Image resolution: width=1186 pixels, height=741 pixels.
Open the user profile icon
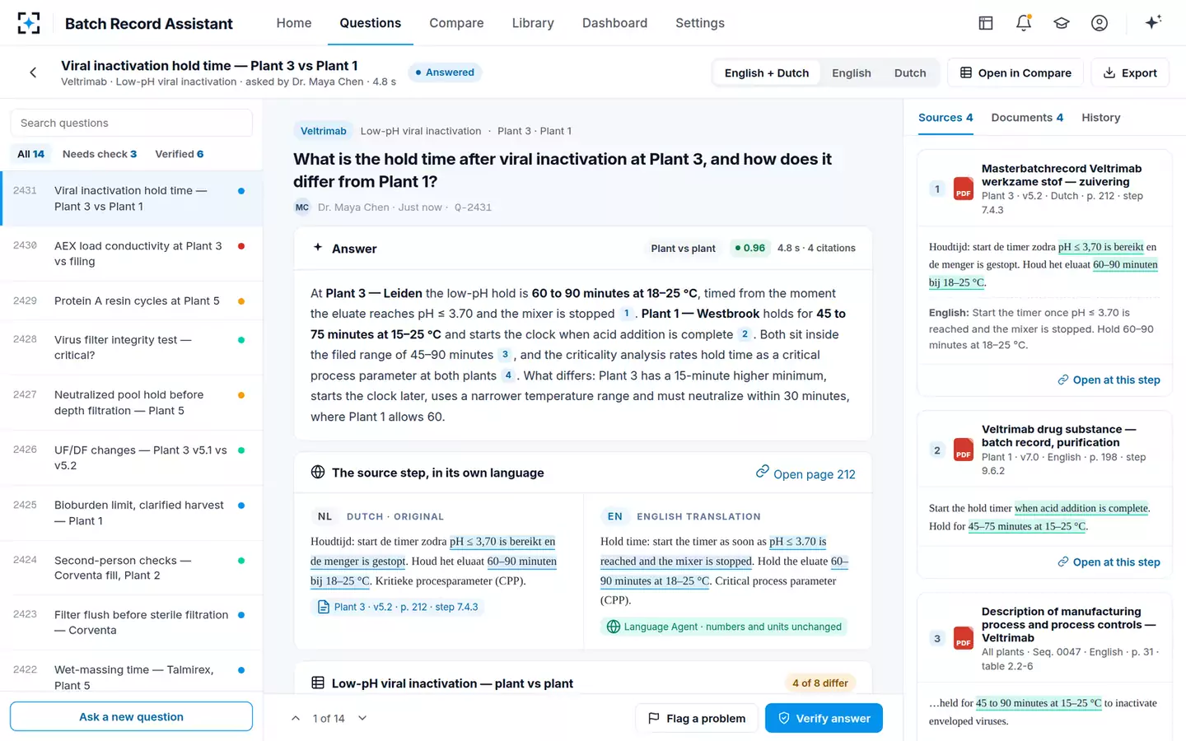(x=1100, y=23)
